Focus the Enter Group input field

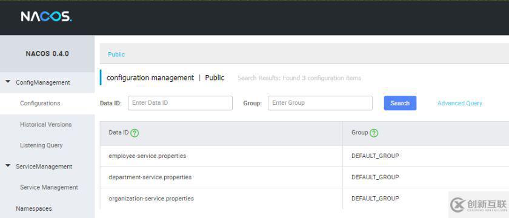click(320, 103)
